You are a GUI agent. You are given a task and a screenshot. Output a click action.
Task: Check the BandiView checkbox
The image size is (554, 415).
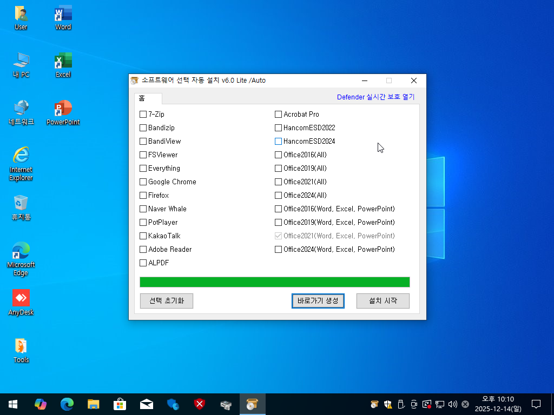click(143, 141)
